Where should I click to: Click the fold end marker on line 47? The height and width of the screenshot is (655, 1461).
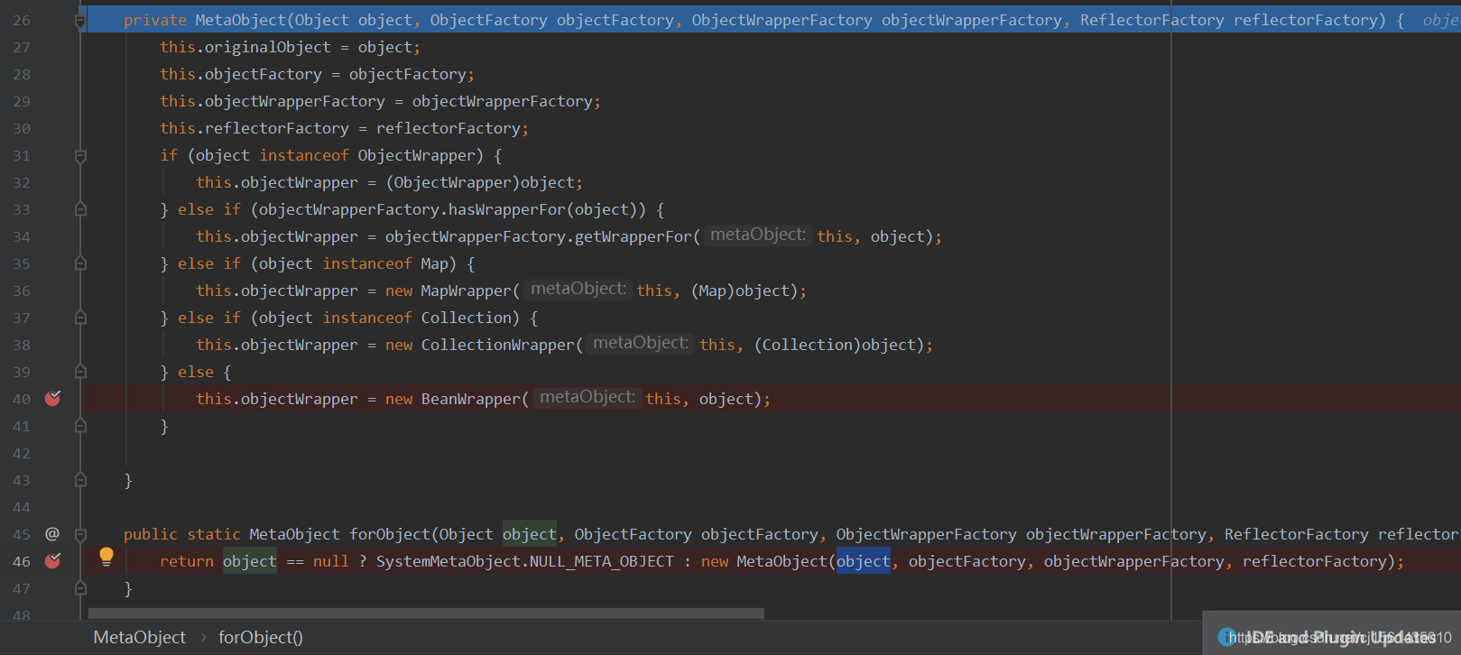point(80,588)
